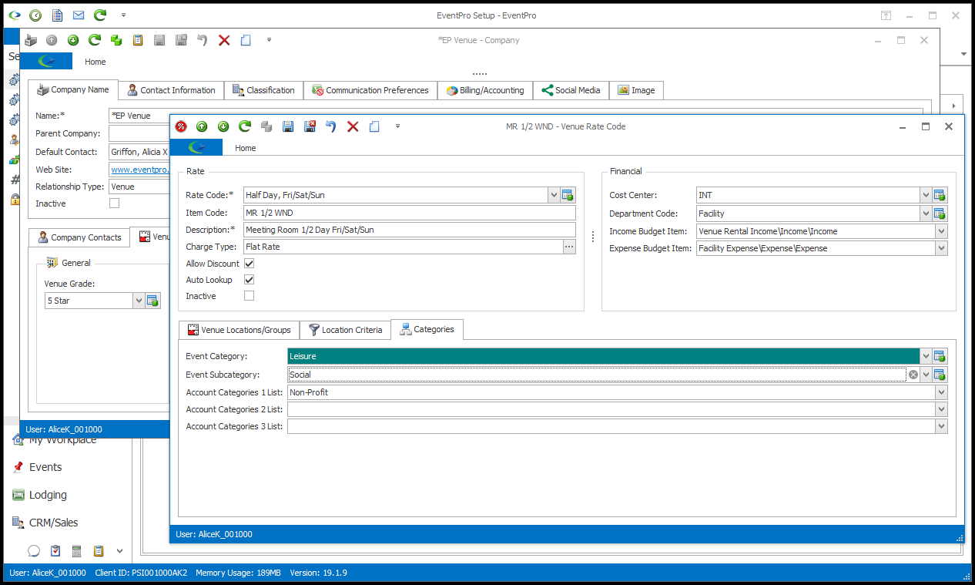Expand Account Categories 2 List dropdown

pyautogui.click(x=941, y=409)
